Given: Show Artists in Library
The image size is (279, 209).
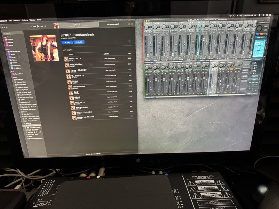Looking at the screenshot, I should 12,54.
